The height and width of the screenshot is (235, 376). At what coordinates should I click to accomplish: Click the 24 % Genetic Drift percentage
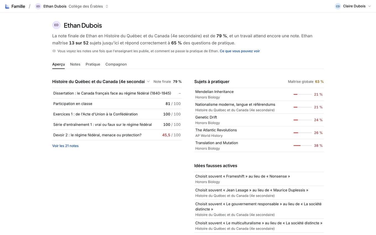pyautogui.click(x=318, y=120)
